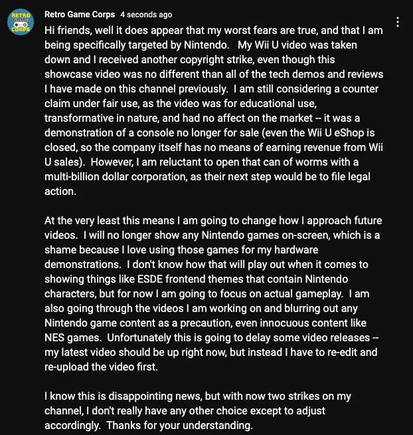Open the "4 seconds ago" timestamp link
Viewport: 413px width, 435px height.
(x=146, y=15)
